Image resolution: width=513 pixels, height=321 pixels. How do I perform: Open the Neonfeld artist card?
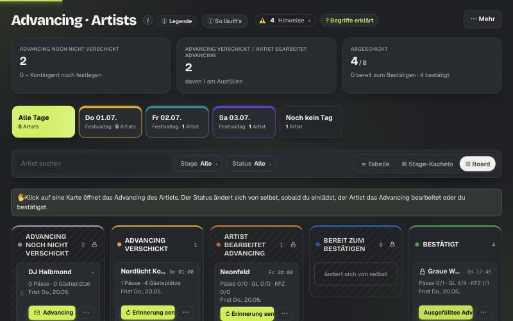(x=256, y=292)
